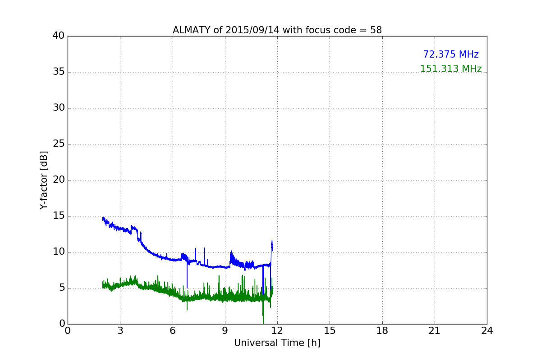Click the x-axis tick label 3
Viewport: 541px width, 360px height.
(x=120, y=330)
